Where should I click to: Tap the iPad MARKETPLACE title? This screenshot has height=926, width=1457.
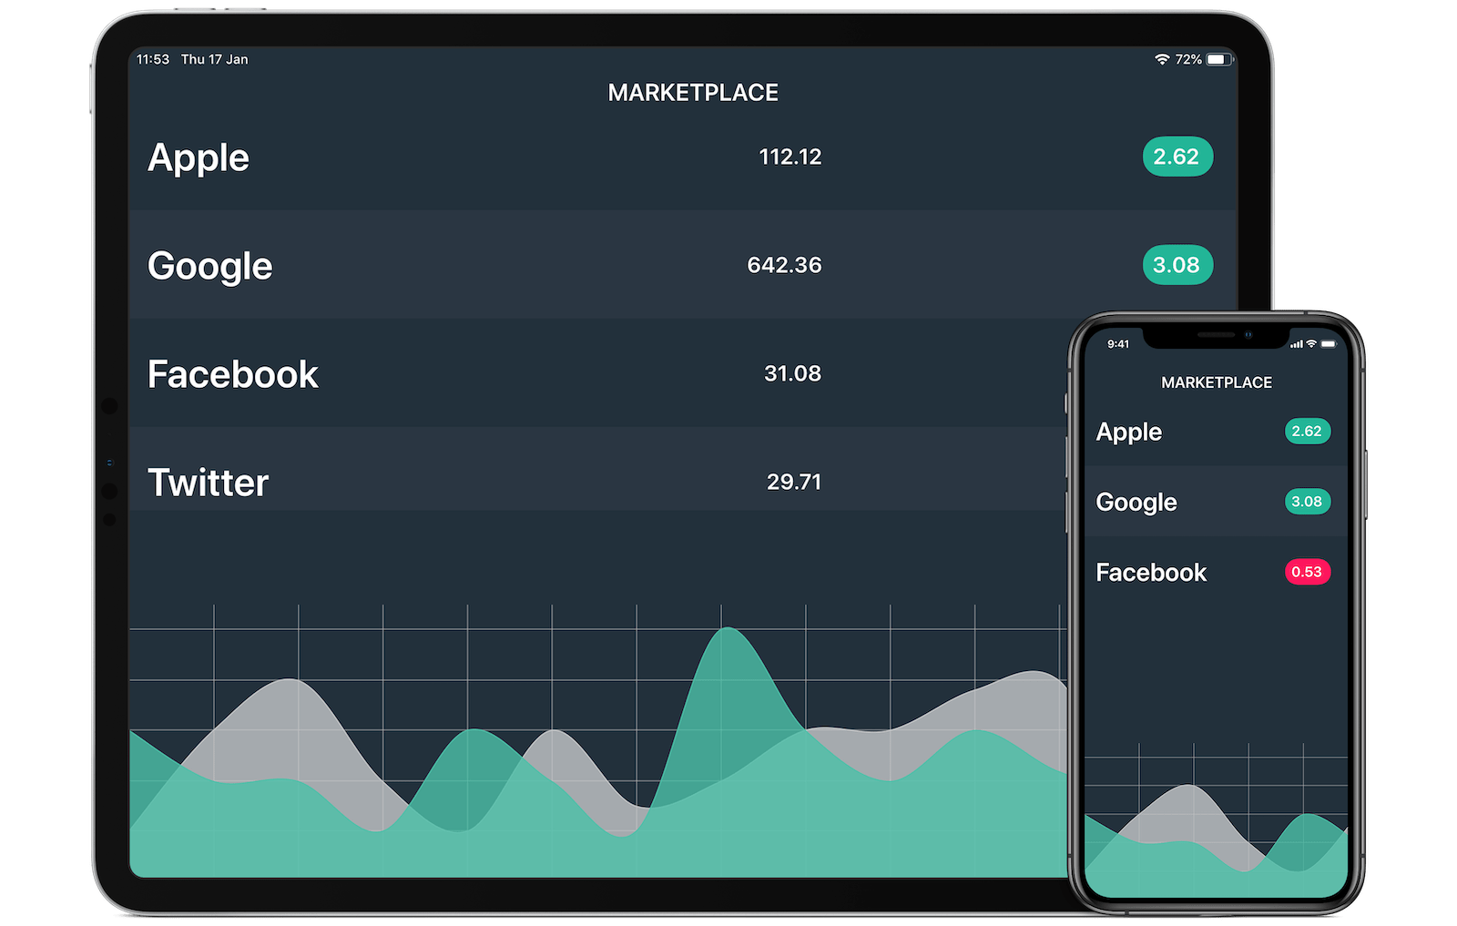(x=693, y=93)
